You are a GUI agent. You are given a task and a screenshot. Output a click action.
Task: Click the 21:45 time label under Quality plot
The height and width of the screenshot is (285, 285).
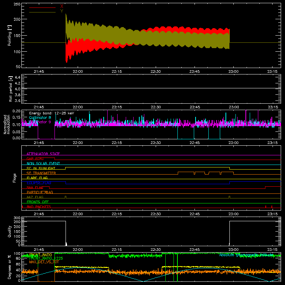coord(39,250)
